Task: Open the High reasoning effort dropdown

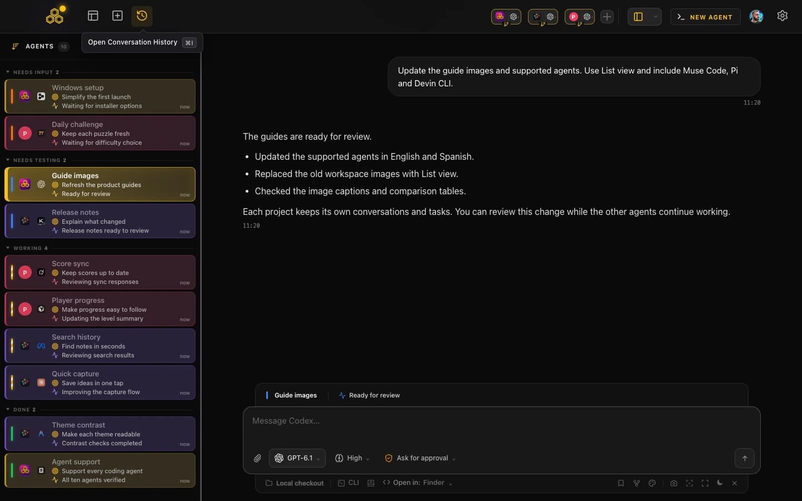Action: (x=353, y=458)
